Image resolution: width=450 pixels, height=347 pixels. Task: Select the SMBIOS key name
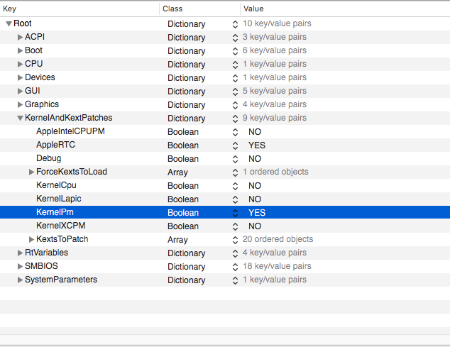41,266
